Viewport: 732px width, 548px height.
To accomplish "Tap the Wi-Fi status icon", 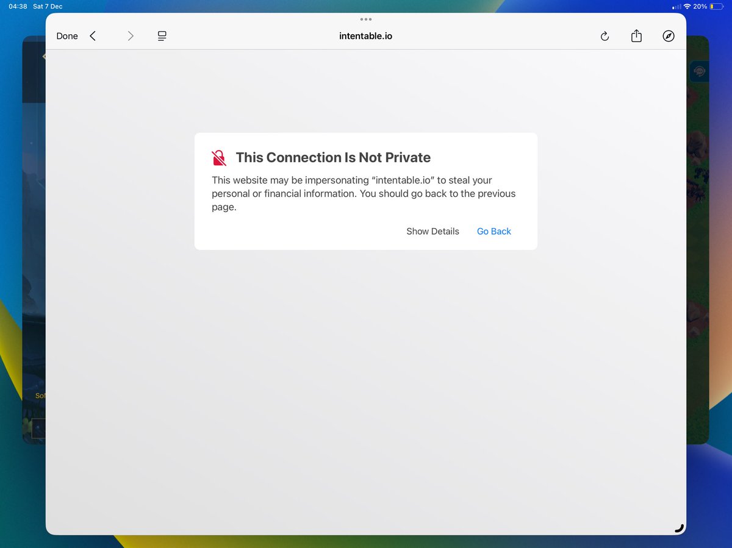I will point(687,6).
